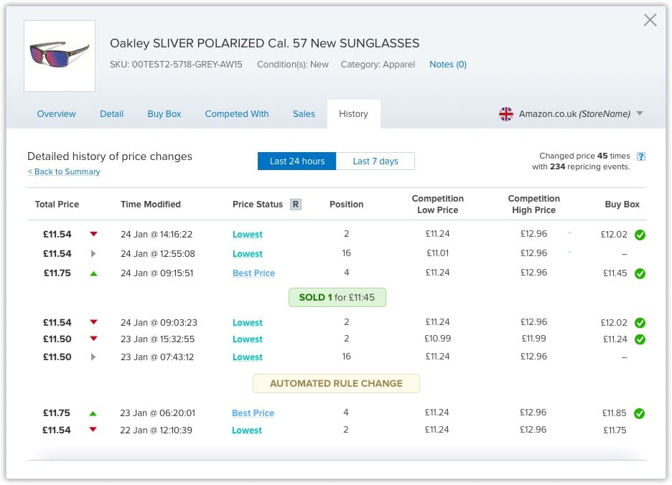Click the R icon beside Price Status header

coord(296,204)
